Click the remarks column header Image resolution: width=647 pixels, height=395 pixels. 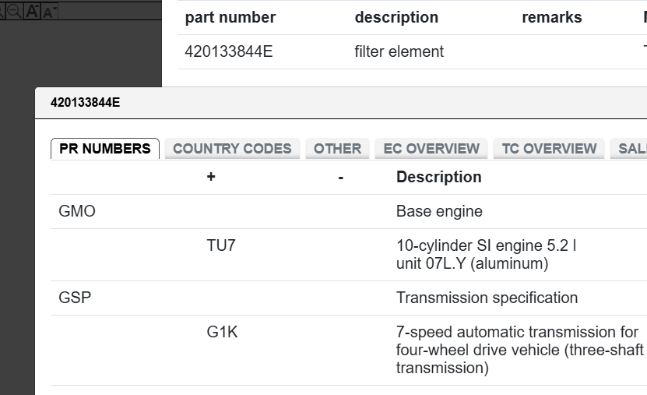(552, 17)
